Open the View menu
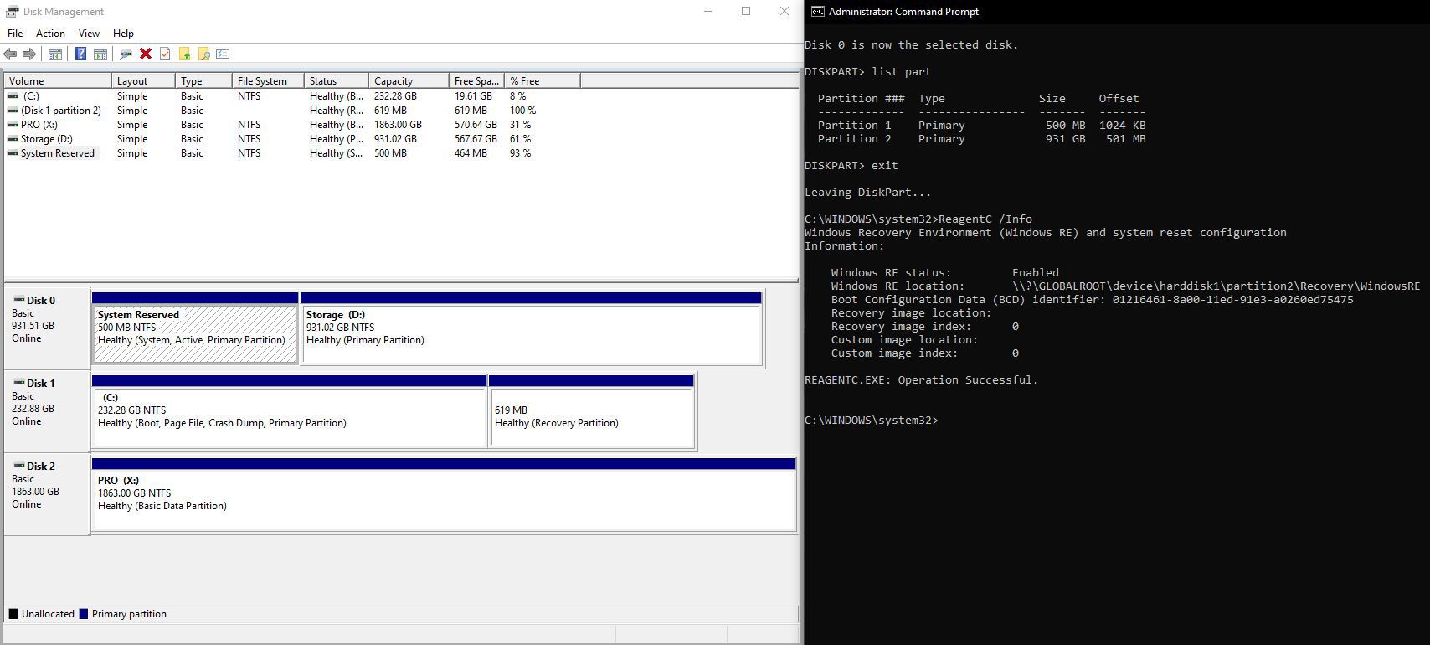 [x=89, y=34]
